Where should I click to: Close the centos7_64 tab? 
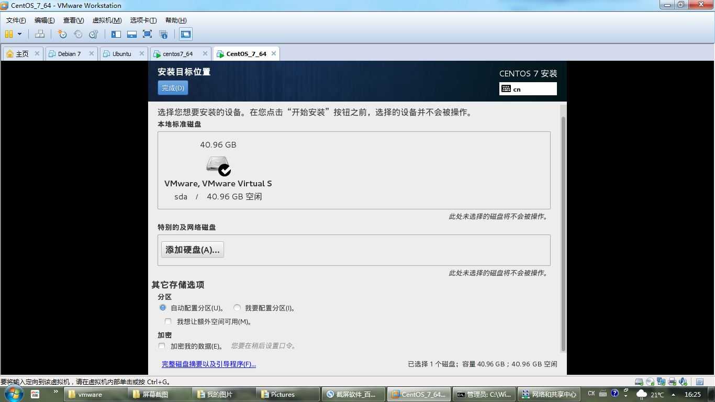(x=206, y=53)
